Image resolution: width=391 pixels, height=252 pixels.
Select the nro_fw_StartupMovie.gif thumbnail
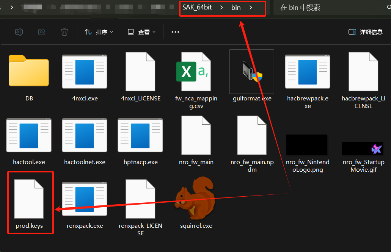click(363, 149)
